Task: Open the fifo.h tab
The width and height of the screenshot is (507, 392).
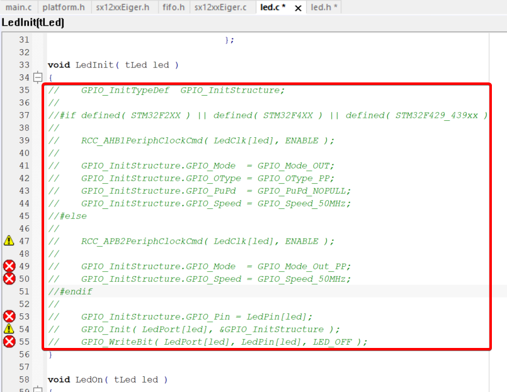Action: pos(173,8)
